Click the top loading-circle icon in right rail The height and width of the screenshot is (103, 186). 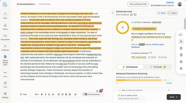click(181, 35)
